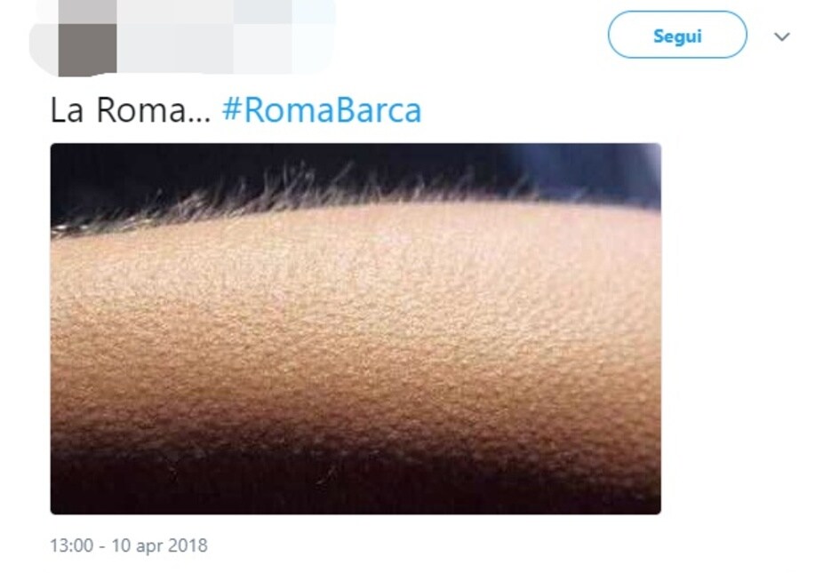View the attached tweet image in full
The height and width of the screenshot is (573, 831).
(356, 329)
